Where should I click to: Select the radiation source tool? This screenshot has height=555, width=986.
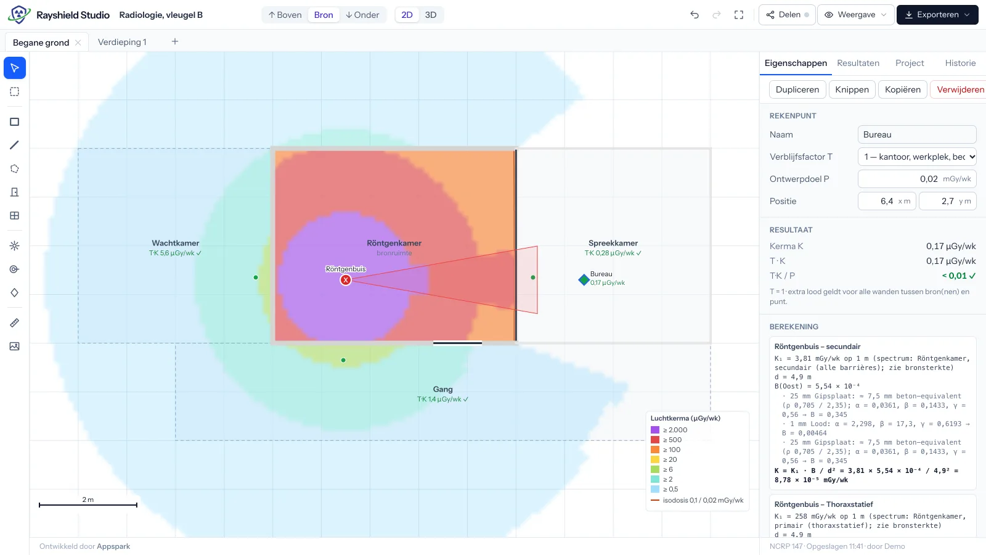[15, 246]
